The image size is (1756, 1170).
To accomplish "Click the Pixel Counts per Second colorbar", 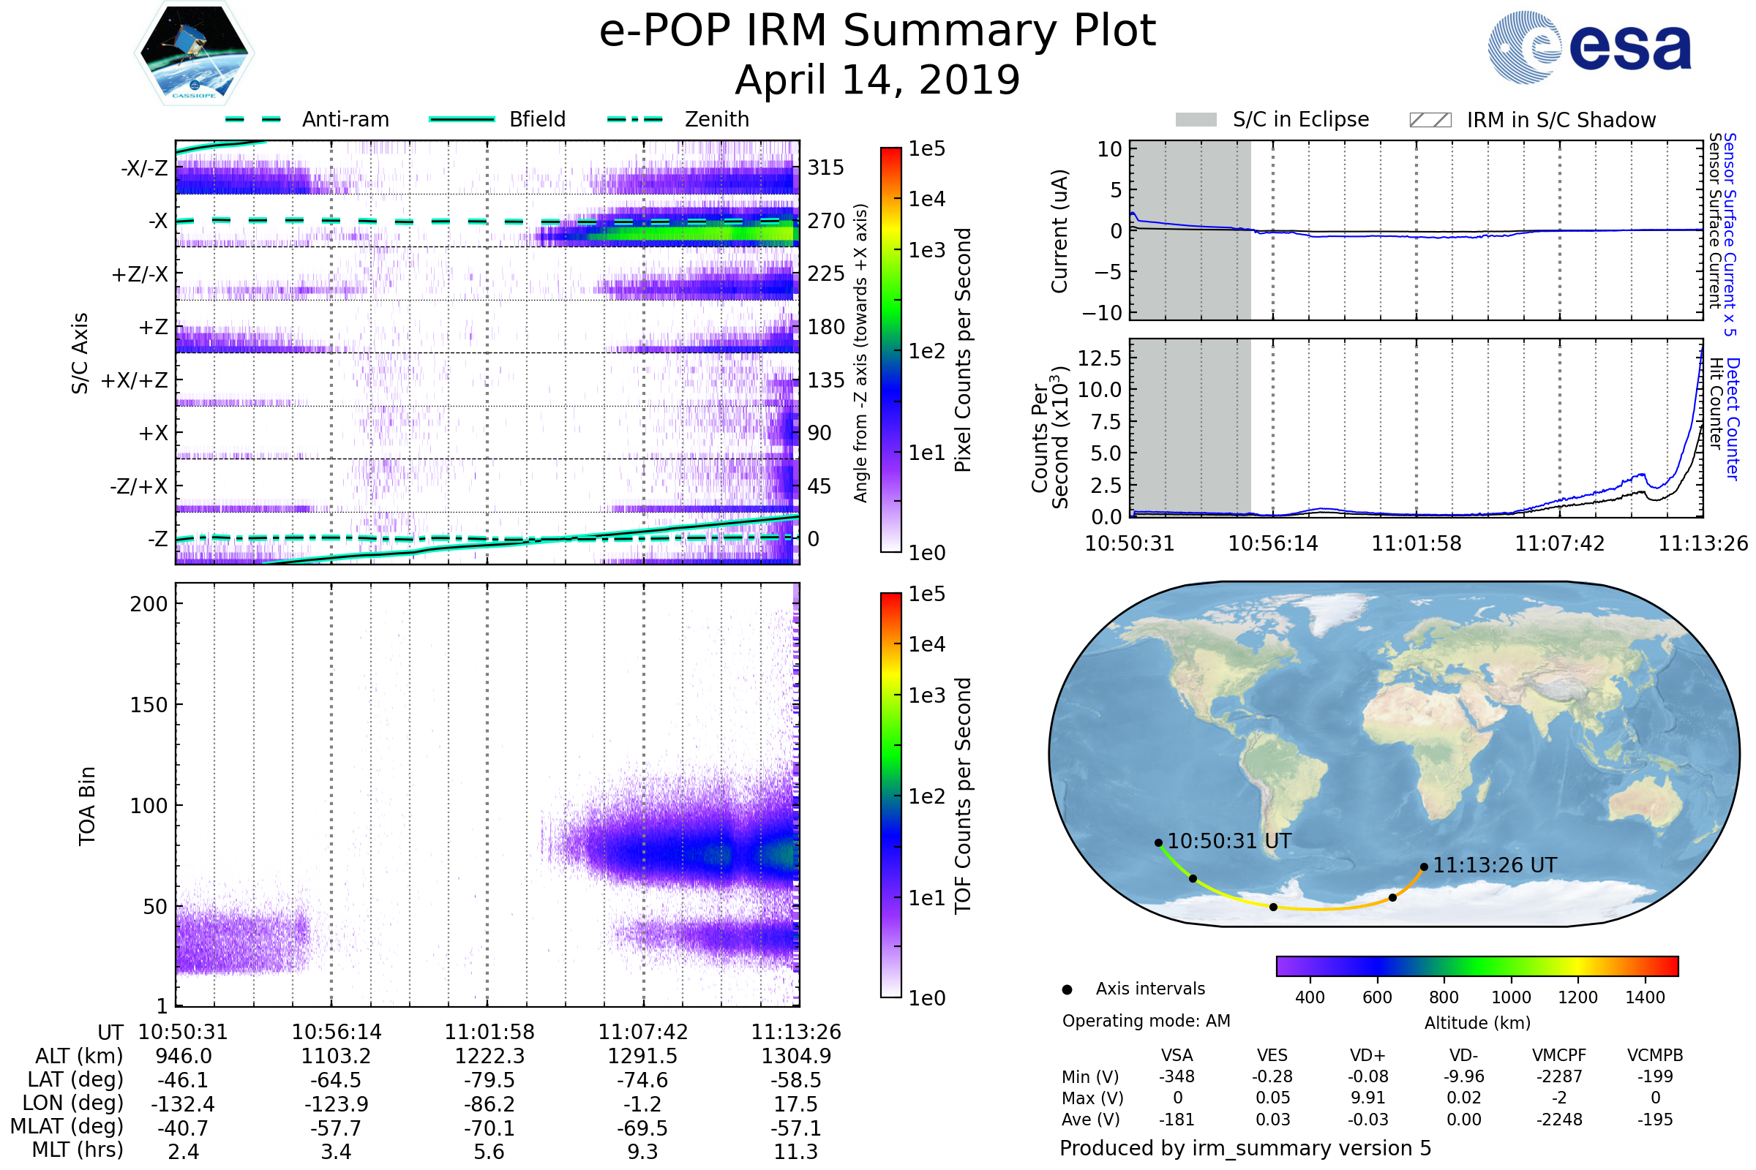I will point(890,350).
